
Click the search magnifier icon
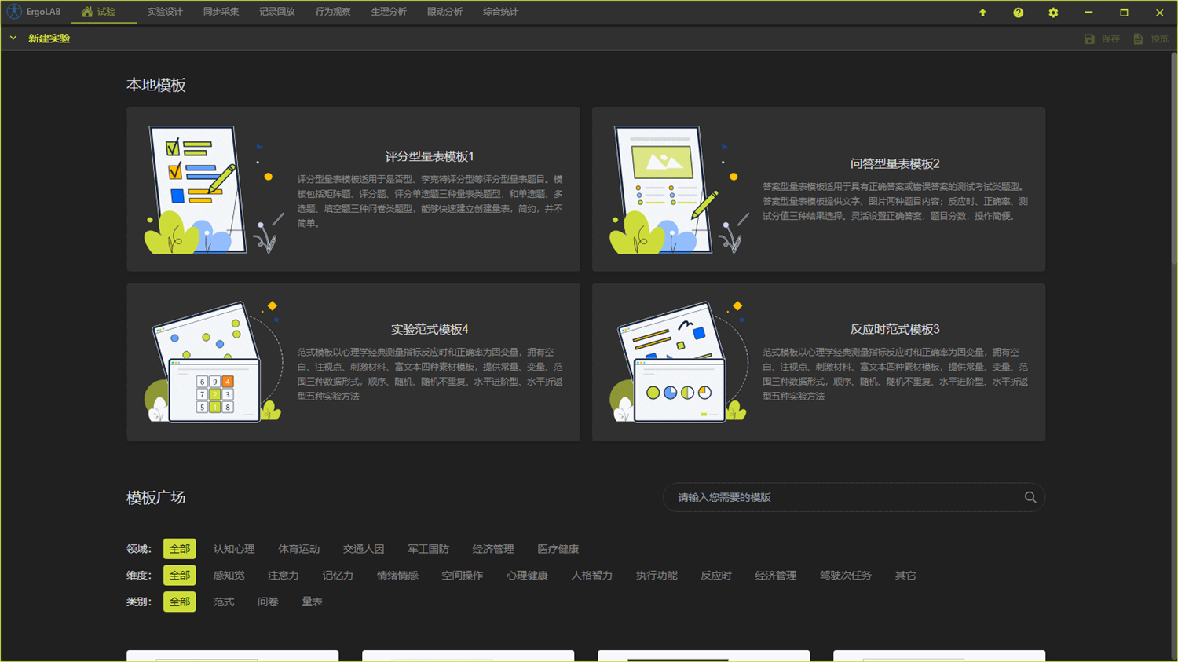click(x=1030, y=497)
